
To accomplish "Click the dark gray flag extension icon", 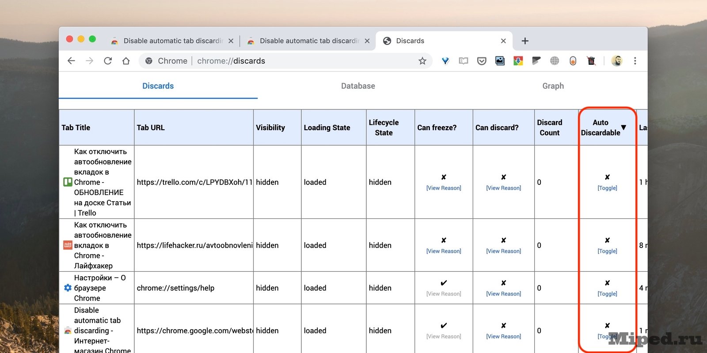I will click(536, 61).
